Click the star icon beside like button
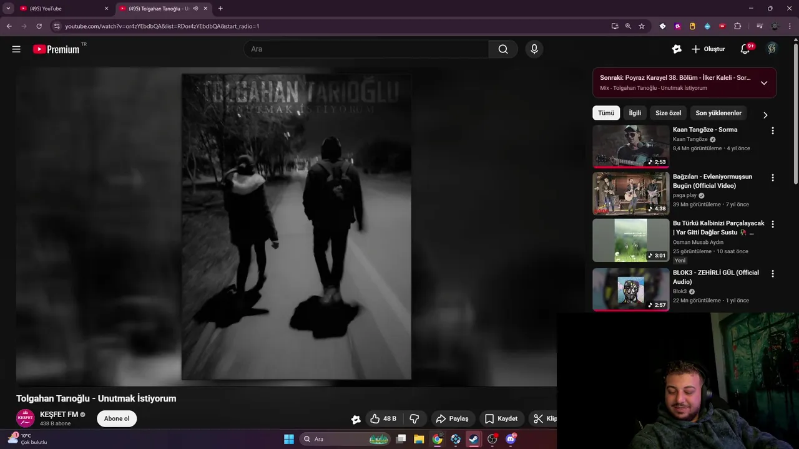The height and width of the screenshot is (449, 799). pos(356,419)
